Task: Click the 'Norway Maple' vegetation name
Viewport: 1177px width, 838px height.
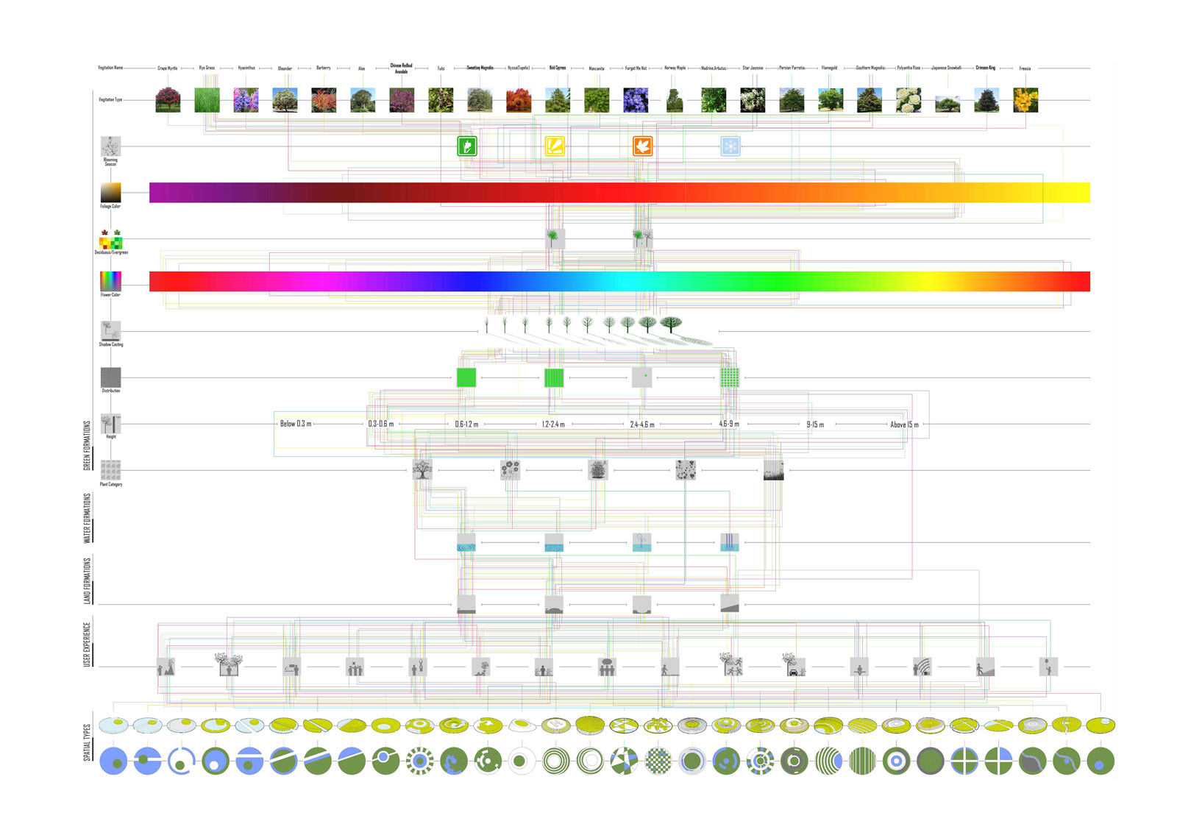Action: [x=675, y=68]
